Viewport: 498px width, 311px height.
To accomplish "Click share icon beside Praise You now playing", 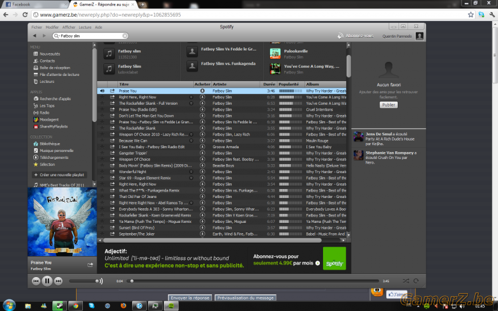I will click(90, 264).
